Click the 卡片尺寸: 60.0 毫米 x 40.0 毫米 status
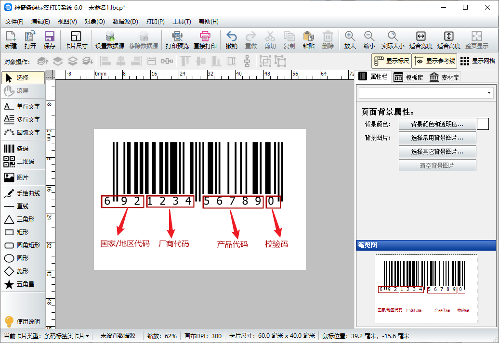Viewport: 499px width, 343px height. click(272, 336)
